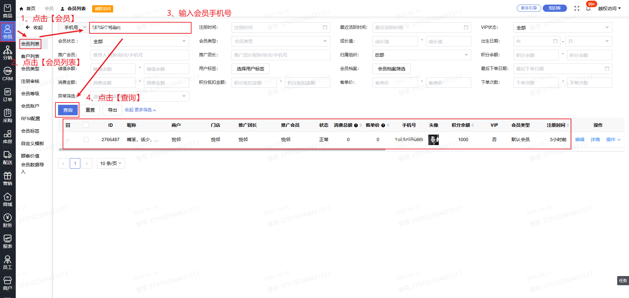
Task: Open the notification bell with 99+ badge
Action: 588,8
